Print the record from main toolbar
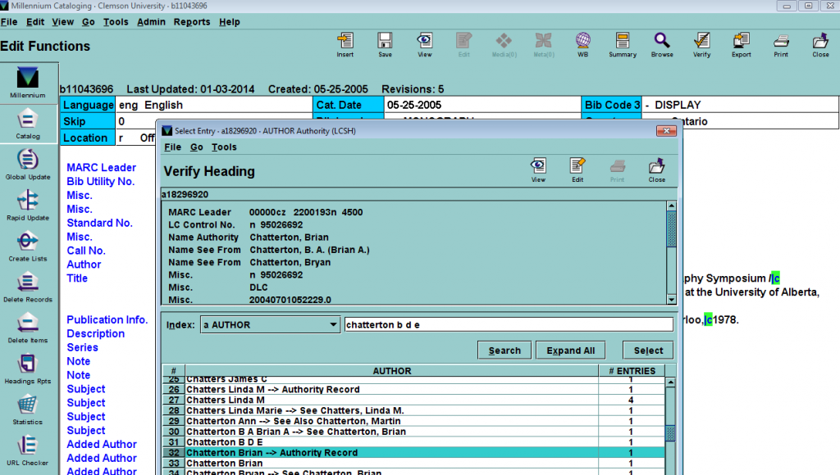Viewport: 840px width, 475px height. 781,45
